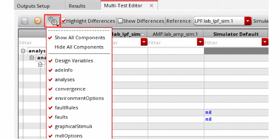Switch to the Outputs Setup tab
Image resolution: width=279 pixels, height=139 pixels.
tap(33, 6)
